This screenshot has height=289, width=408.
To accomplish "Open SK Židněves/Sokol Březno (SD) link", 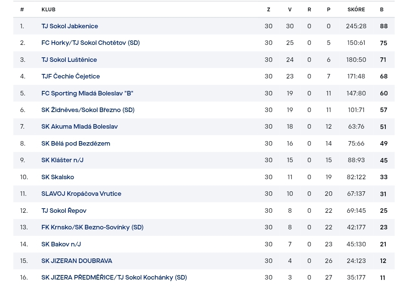I will pyautogui.click(x=88, y=110).
